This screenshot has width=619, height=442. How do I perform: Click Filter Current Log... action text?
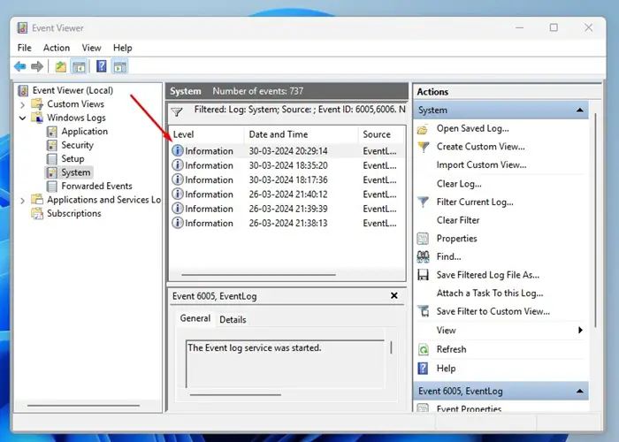coord(475,202)
